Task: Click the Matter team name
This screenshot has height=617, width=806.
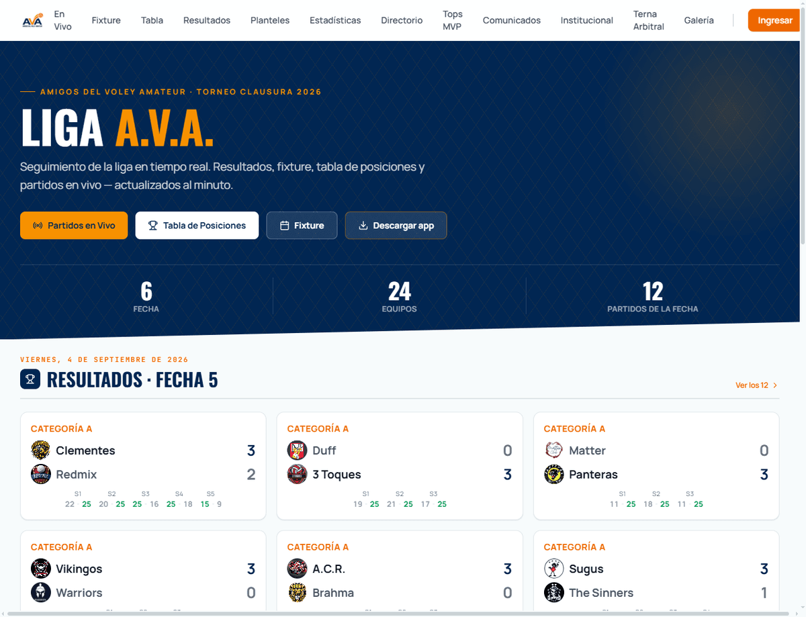Action: pyautogui.click(x=587, y=450)
